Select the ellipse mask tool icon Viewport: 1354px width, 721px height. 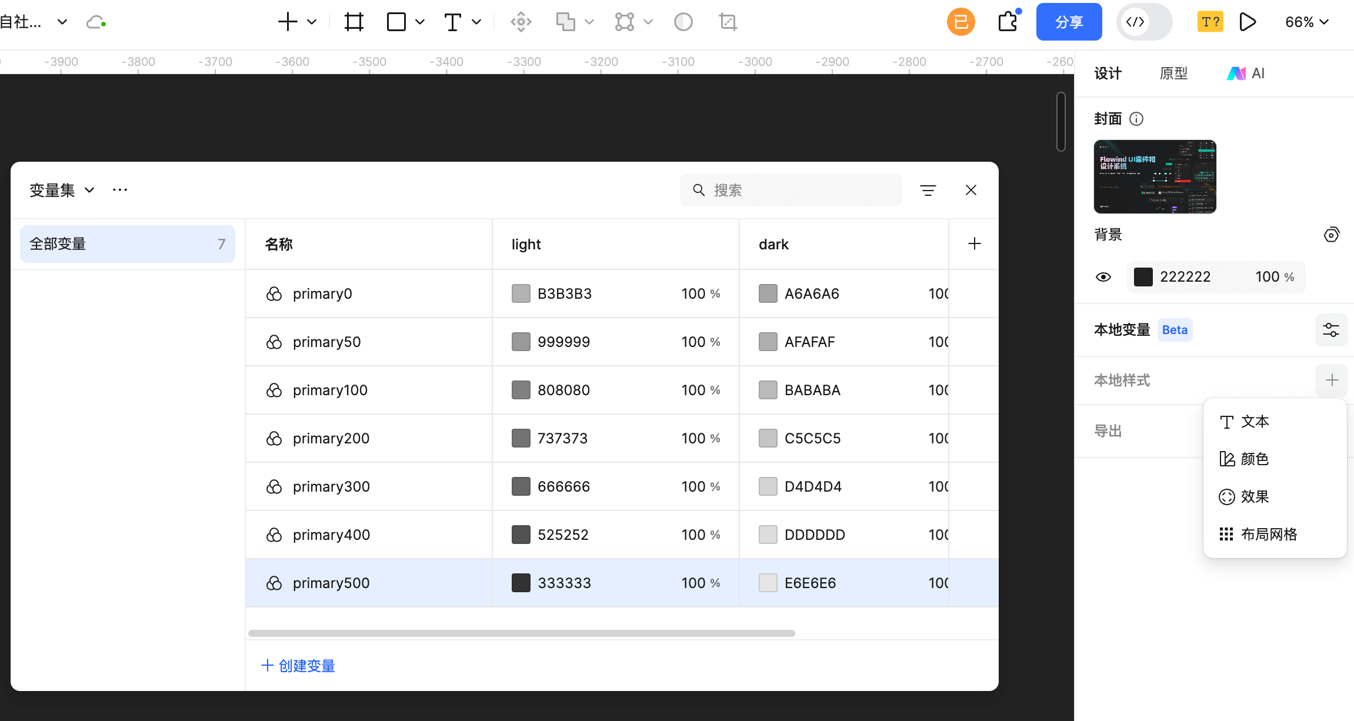click(683, 22)
